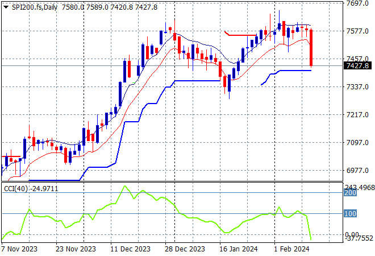Select the 1 Feb 2024 date label
Image resolution: width=375 pixels, height=256 pixels.
[291, 249]
